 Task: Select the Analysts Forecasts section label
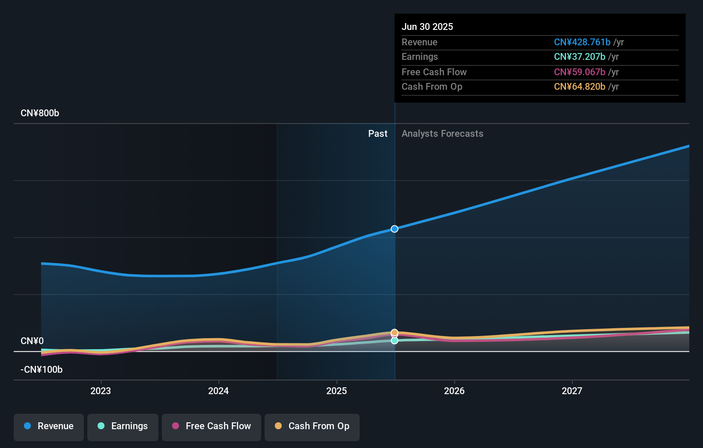point(442,133)
